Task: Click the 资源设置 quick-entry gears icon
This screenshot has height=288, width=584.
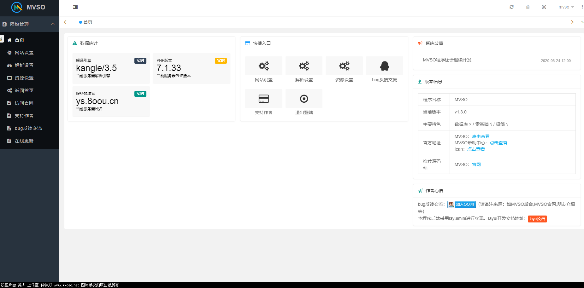Action: [x=344, y=66]
